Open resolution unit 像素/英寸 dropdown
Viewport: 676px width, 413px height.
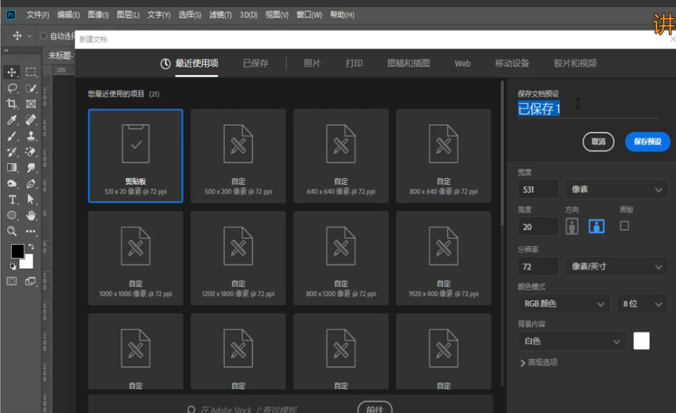pyautogui.click(x=617, y=267)
